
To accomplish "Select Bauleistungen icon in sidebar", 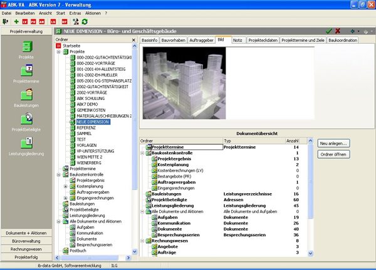I will click(26, 95).
